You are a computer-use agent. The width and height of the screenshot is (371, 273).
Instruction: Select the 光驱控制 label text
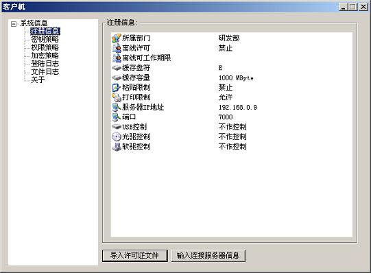[x=136, y=136]
